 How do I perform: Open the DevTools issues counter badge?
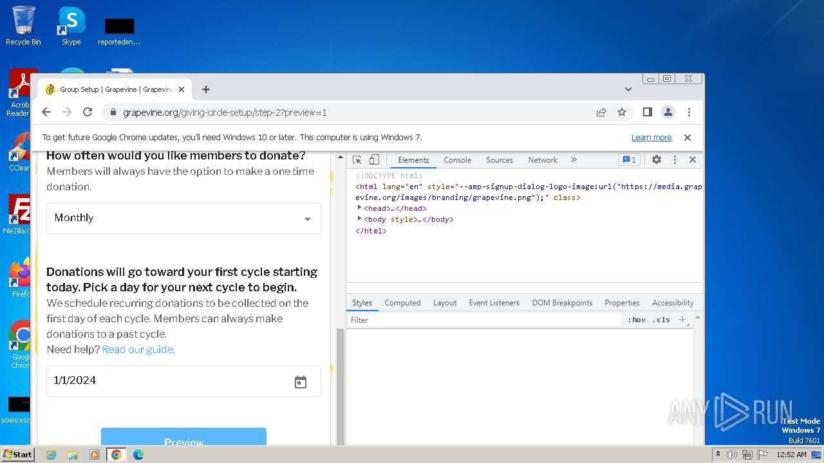pos(629,160)
